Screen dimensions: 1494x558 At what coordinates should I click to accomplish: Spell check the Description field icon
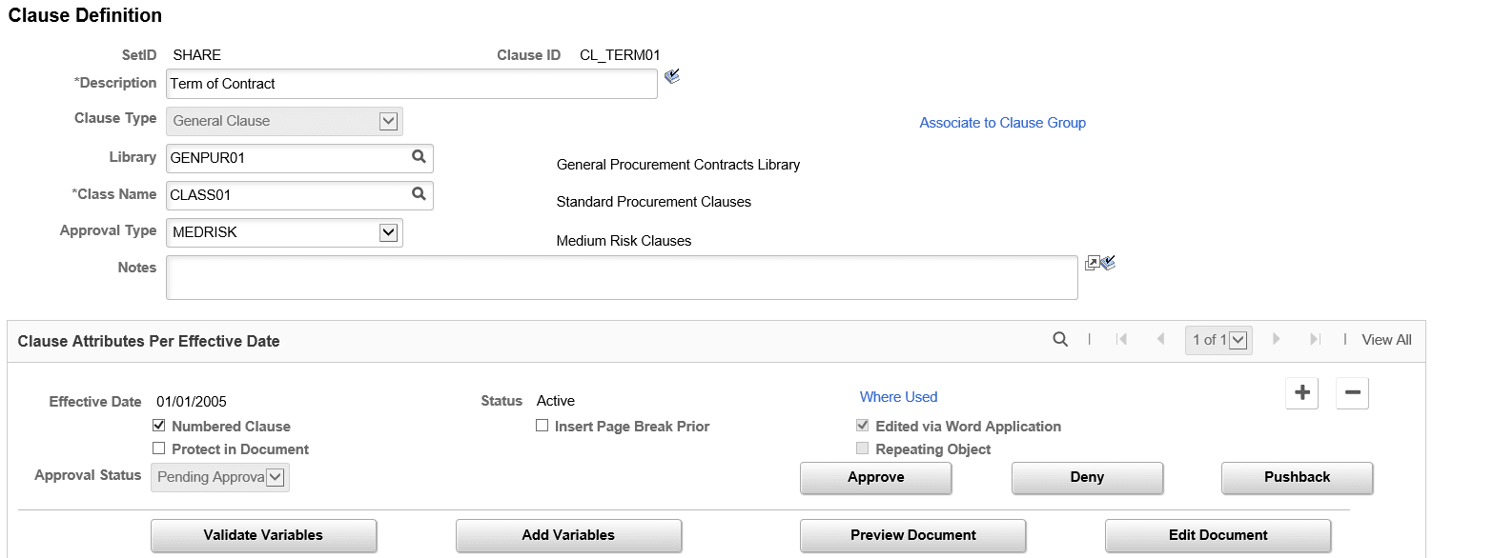click(x=671, y=76)
